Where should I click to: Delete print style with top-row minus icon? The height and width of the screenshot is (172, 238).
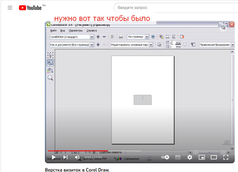click(104, 36)
